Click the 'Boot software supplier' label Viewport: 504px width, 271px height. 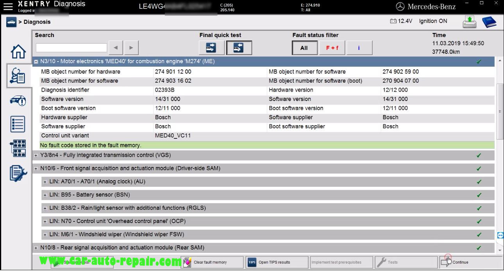tap(297, 126)
